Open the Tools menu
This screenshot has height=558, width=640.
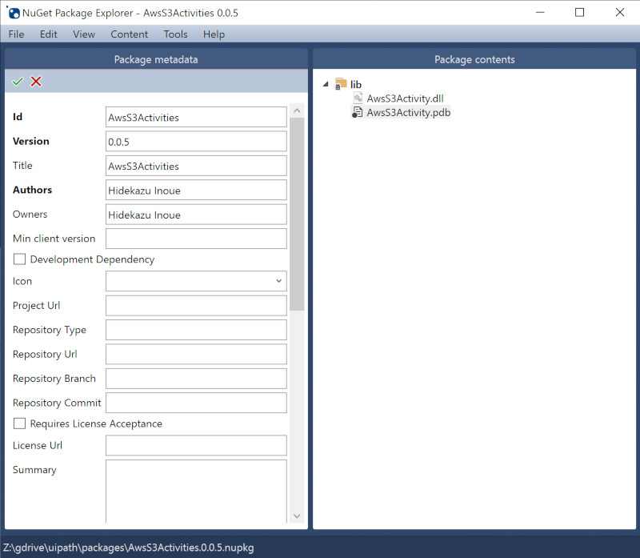[x=175, y=34]
